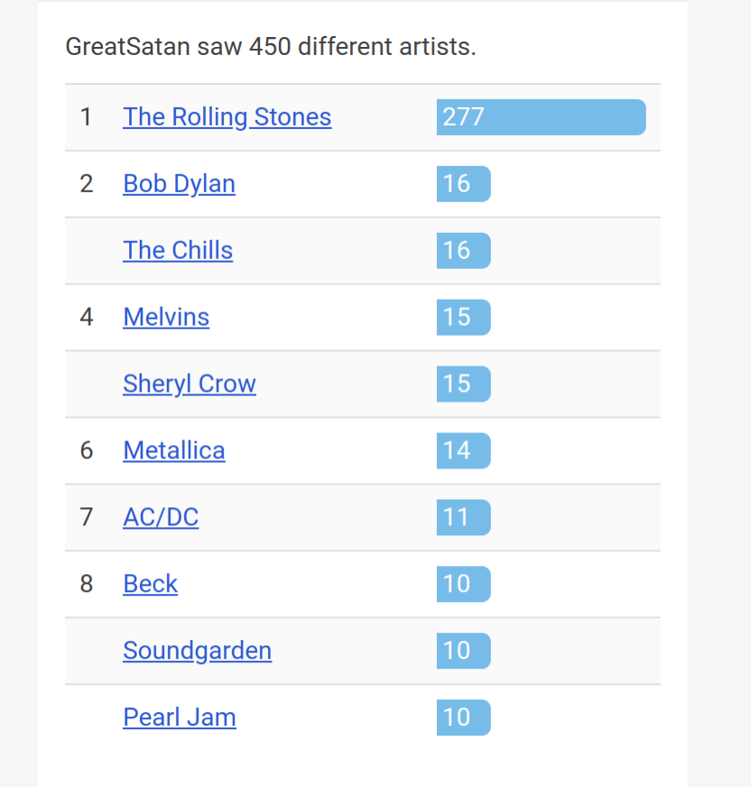
Task: Open the Melvins artist link
Action: 166,318
